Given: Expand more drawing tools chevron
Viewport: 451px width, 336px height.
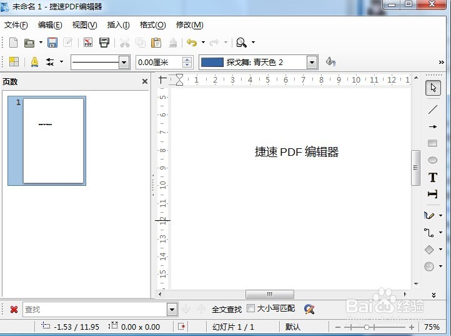Looking at the screenshot, I should pos(434,295).
